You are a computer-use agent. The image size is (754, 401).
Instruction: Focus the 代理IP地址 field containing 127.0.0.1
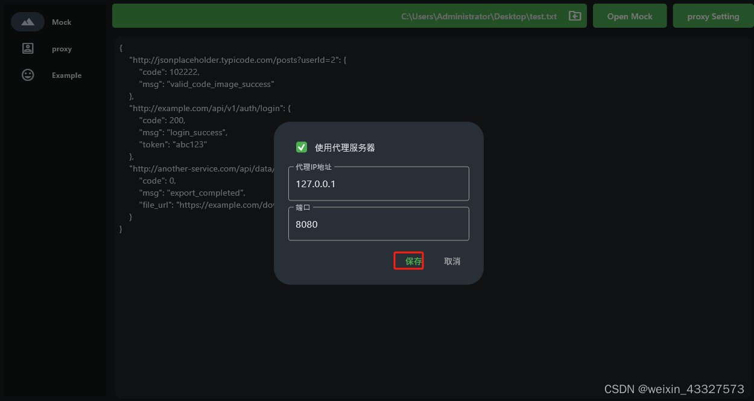(379, 184)
